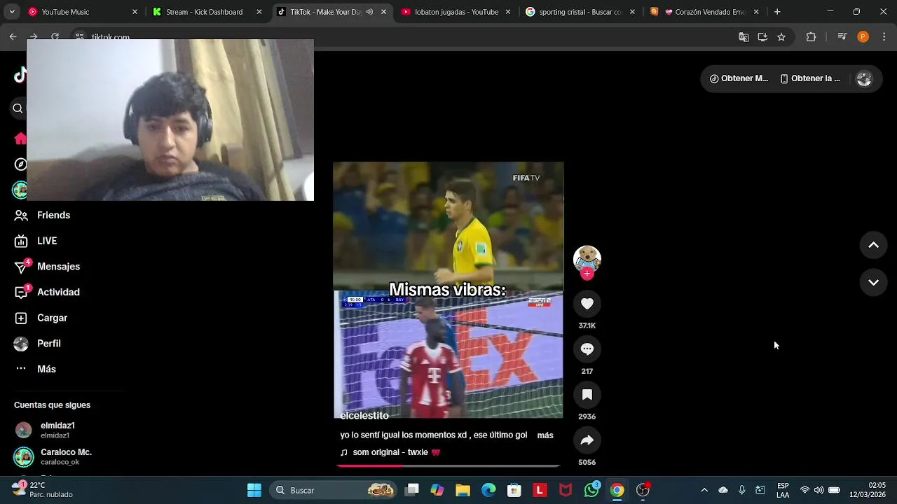Viewport: 897px width, 504px height.
Task: Open Chrome extensions puzzle icon
Action: click(811, 37)
